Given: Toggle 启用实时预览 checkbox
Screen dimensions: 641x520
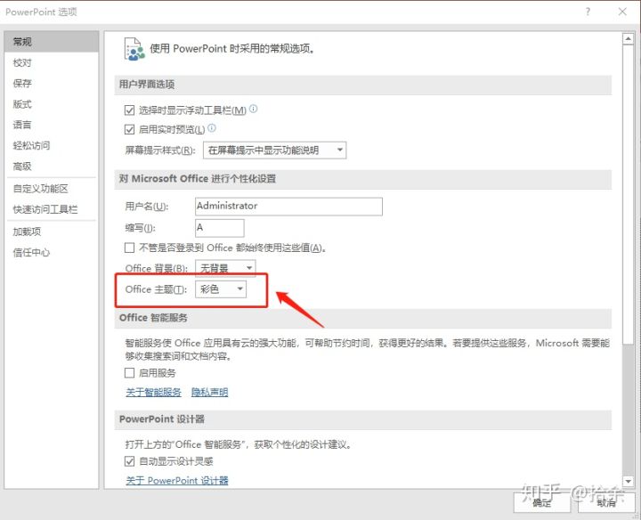Looking at the screenshot, I should click(x=129, y=130).
